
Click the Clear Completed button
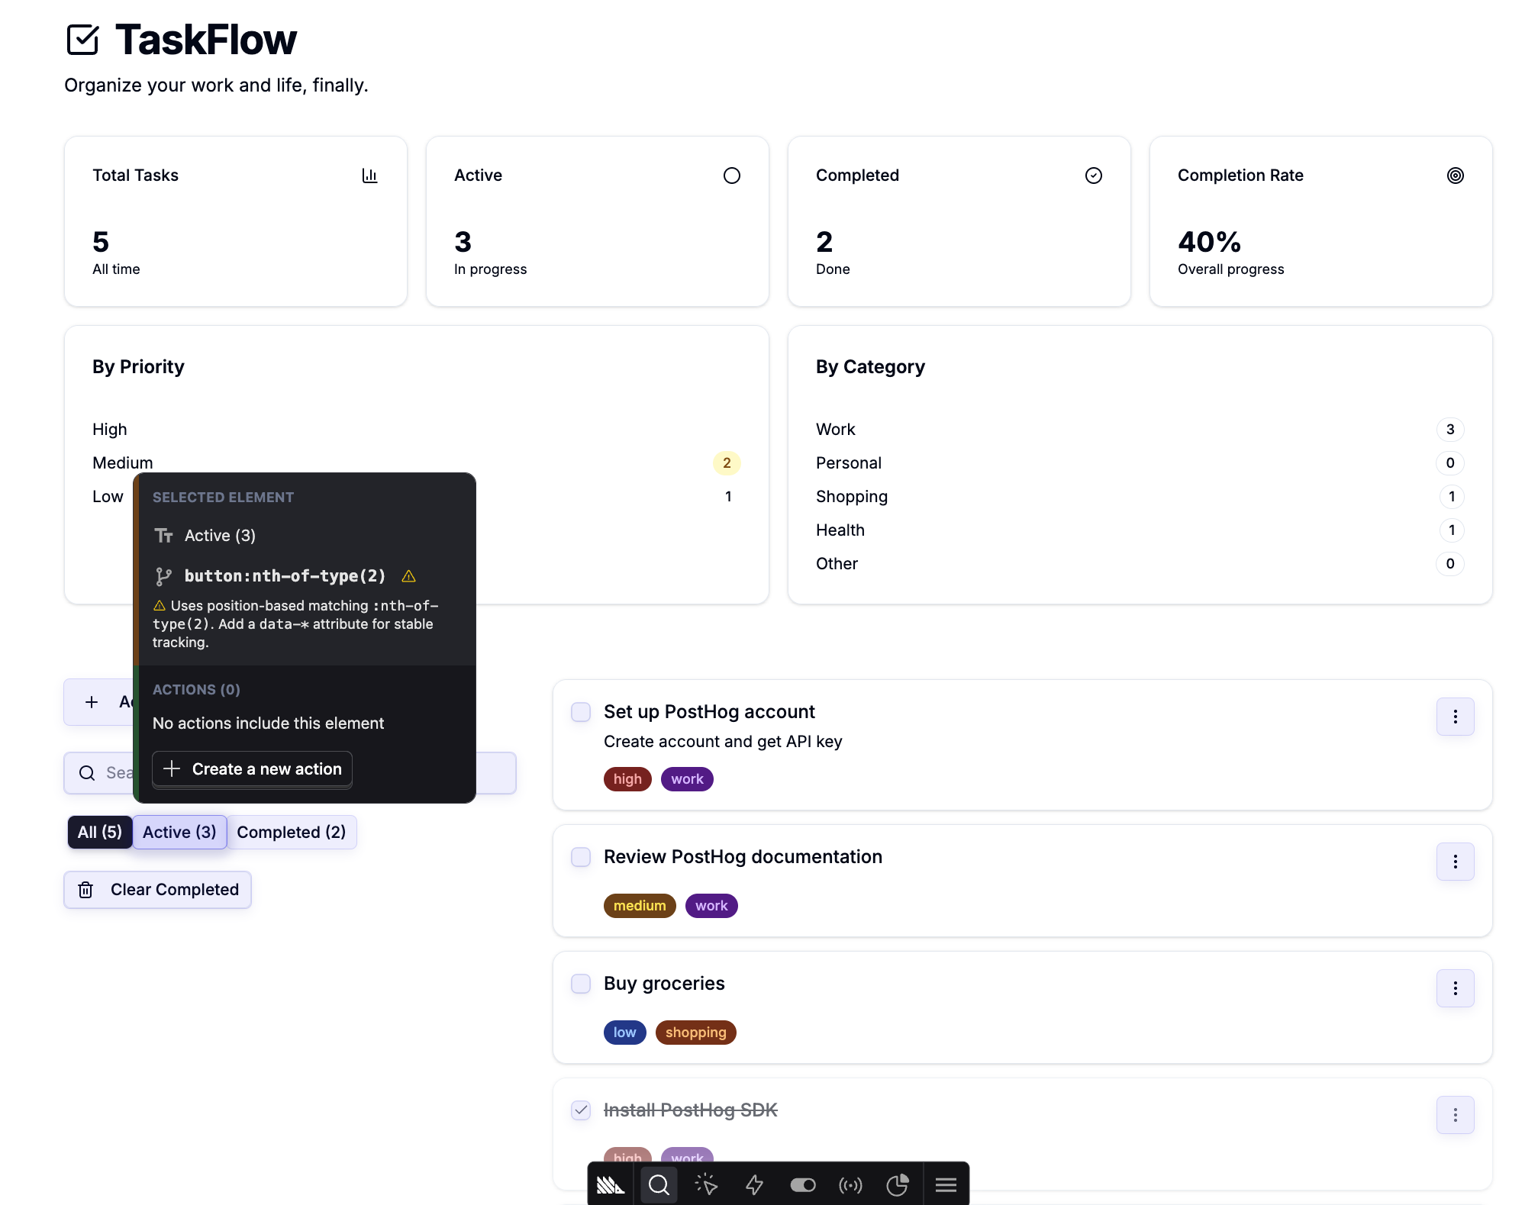pyautogui.click(x=158, y=890)
